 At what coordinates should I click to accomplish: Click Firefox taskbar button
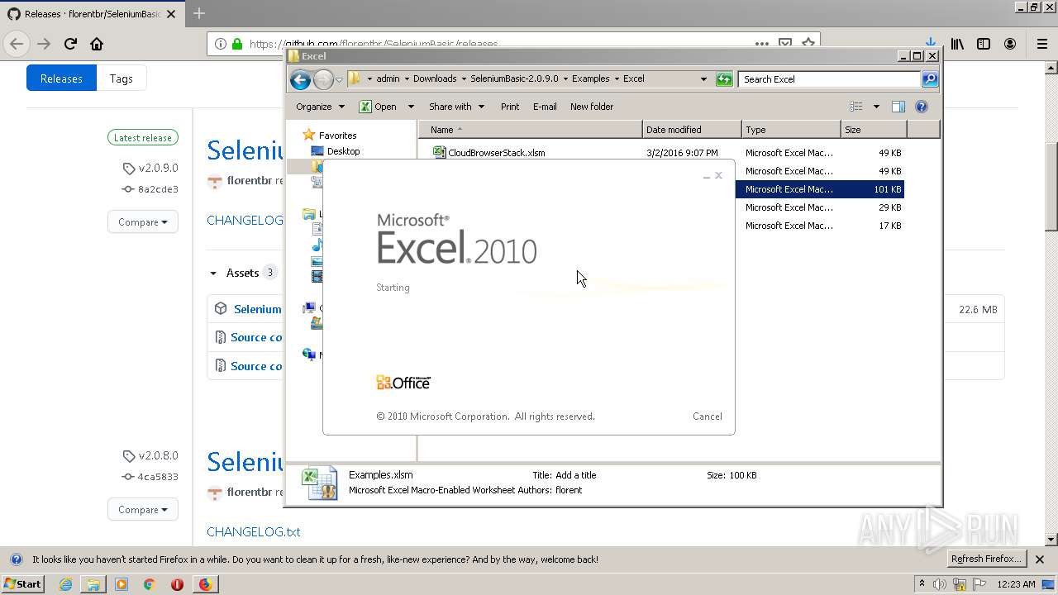coord(205,584)
